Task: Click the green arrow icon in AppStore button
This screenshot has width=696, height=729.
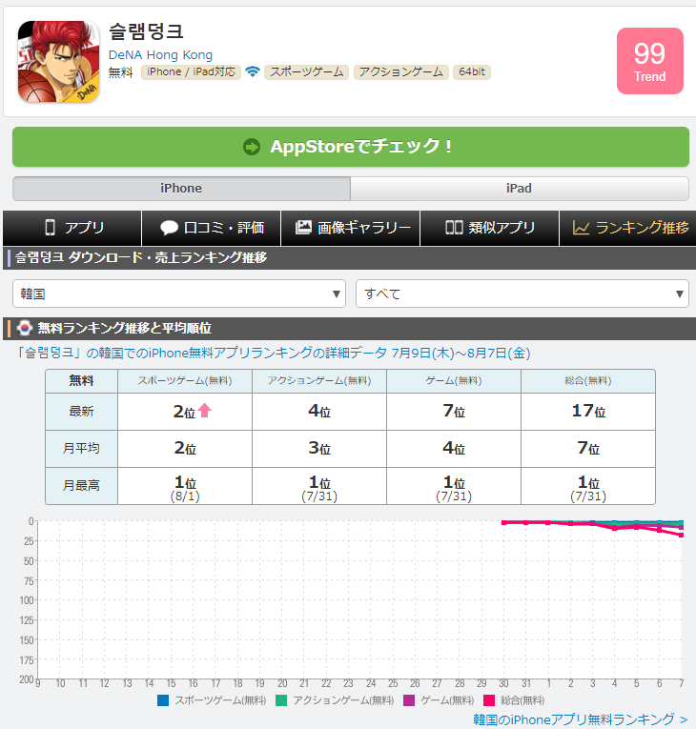Action: click(252, 147)
